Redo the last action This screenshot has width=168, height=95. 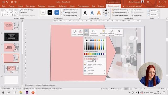(12, 2)
